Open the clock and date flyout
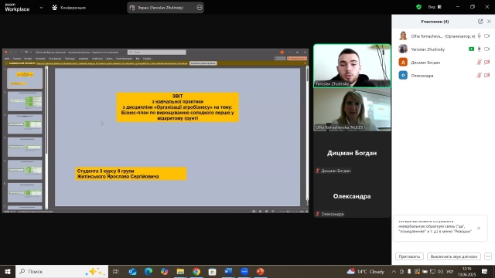This screenshot has height=278, width=495. (466, 271)
